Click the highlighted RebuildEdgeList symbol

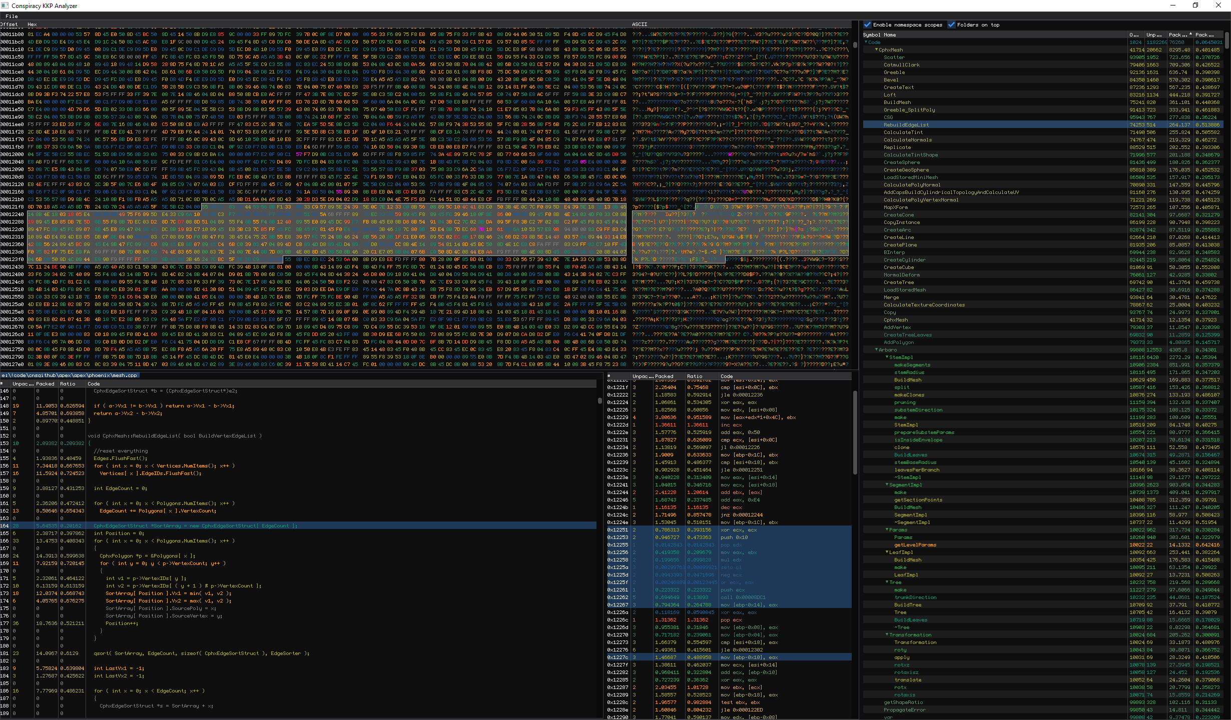click(1042, 124)
